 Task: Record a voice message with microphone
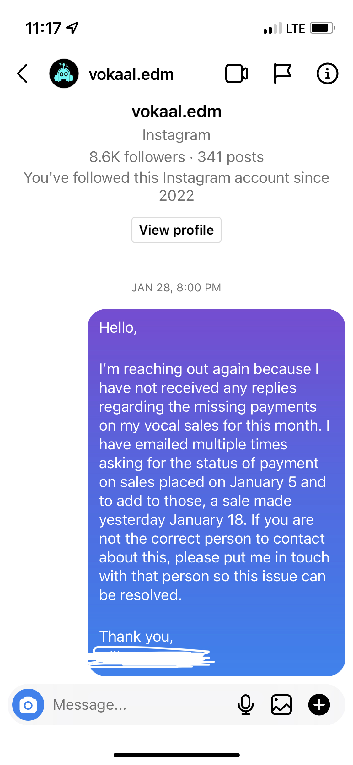[x=245, y=705]
